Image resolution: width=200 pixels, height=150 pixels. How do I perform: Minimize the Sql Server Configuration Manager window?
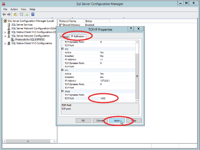pos(180,3)
